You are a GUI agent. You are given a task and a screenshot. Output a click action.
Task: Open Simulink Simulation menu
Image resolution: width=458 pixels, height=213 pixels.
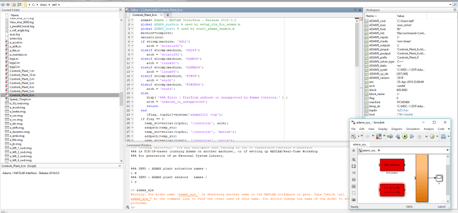[x=413, y=129]
